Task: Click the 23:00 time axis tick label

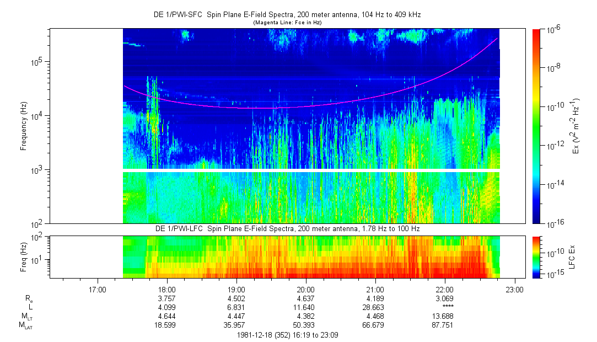Action: tap(514, 289)
